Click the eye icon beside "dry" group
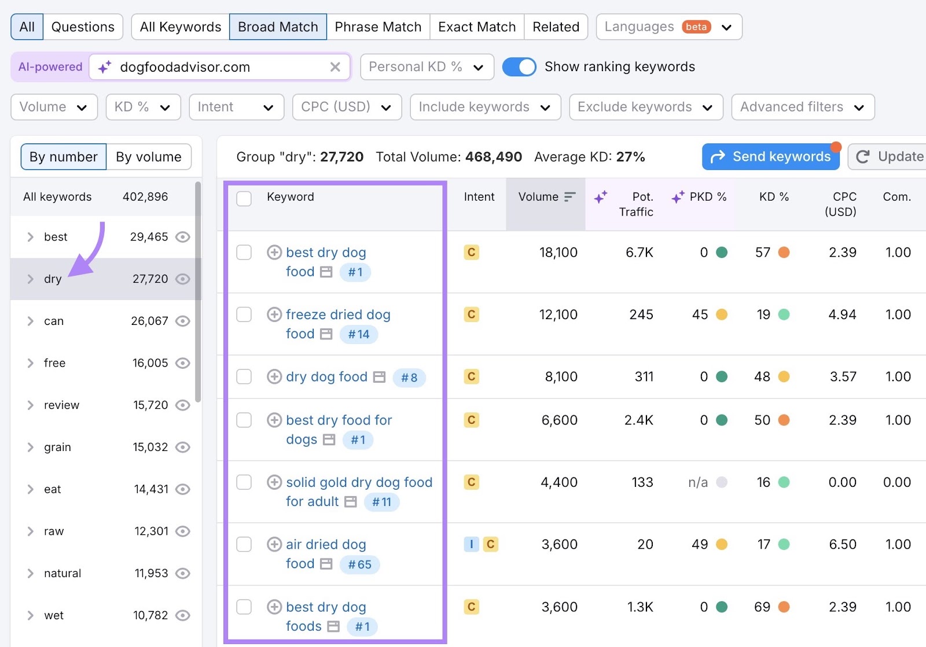Image resolution: width=926 pixels, height=647 pixels. [183, 279]
